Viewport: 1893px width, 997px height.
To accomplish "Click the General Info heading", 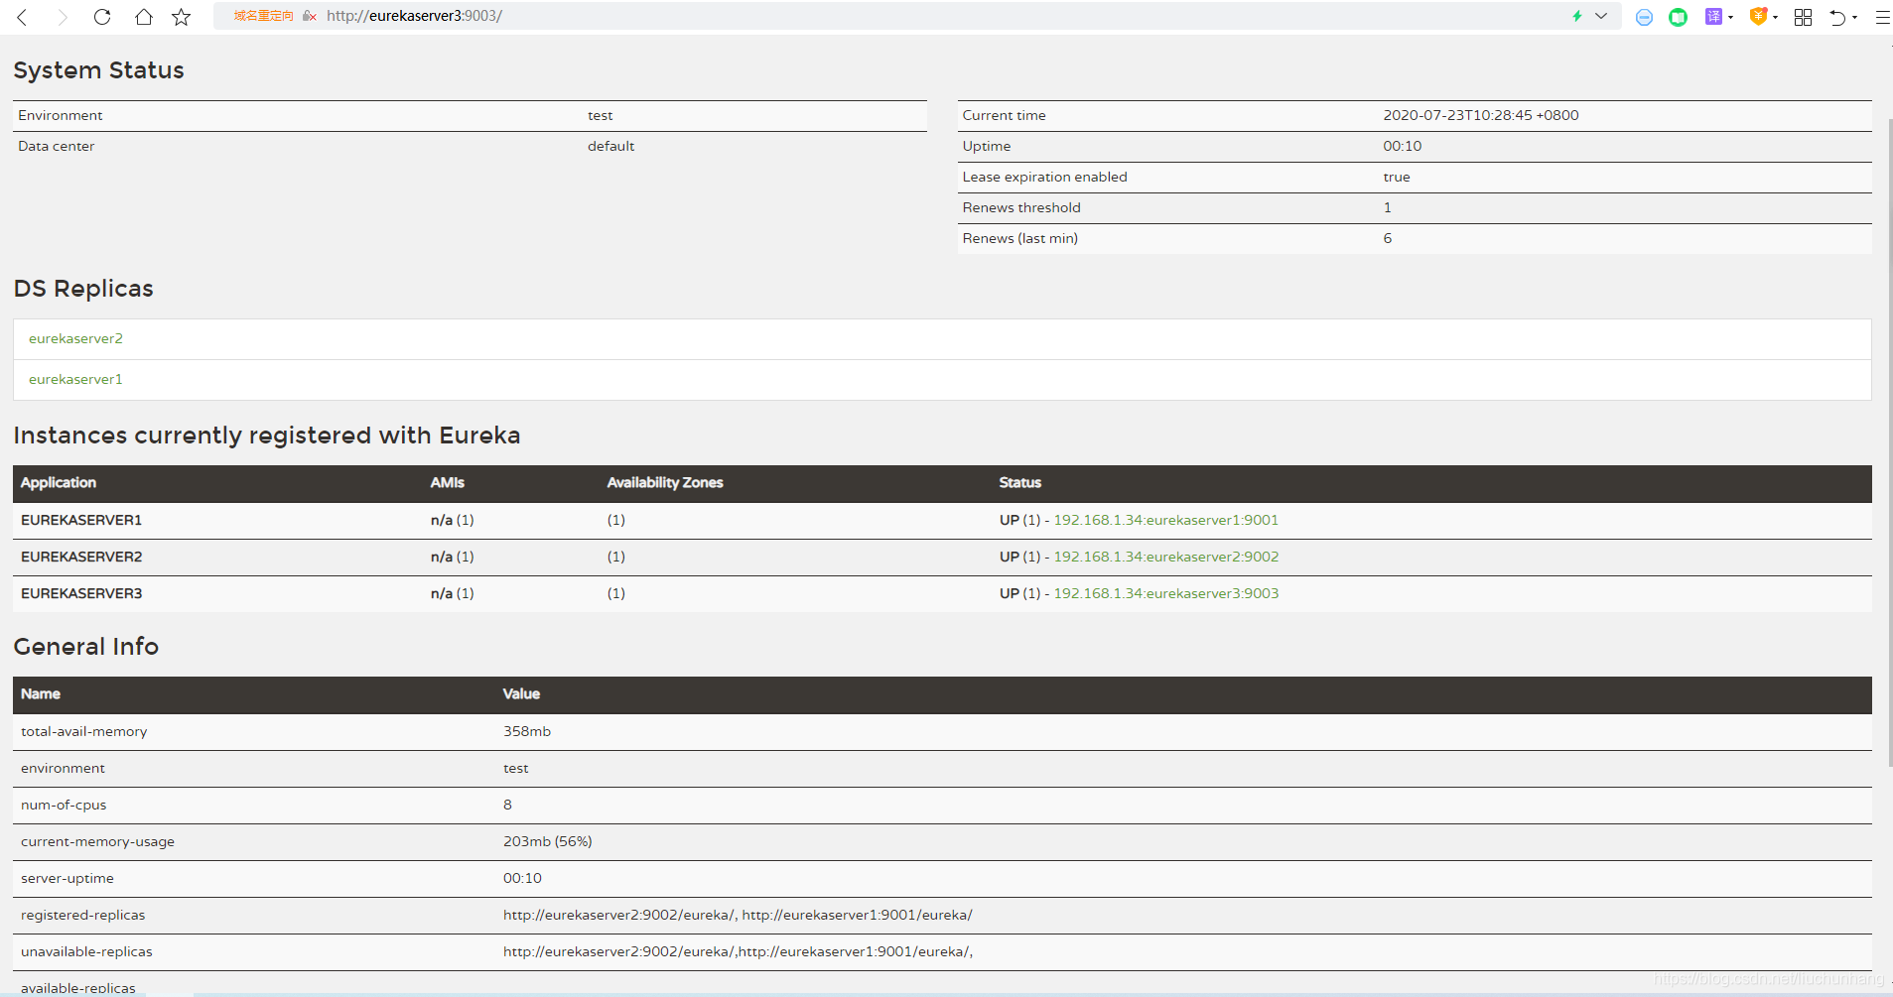I will (x=86, y=647).
